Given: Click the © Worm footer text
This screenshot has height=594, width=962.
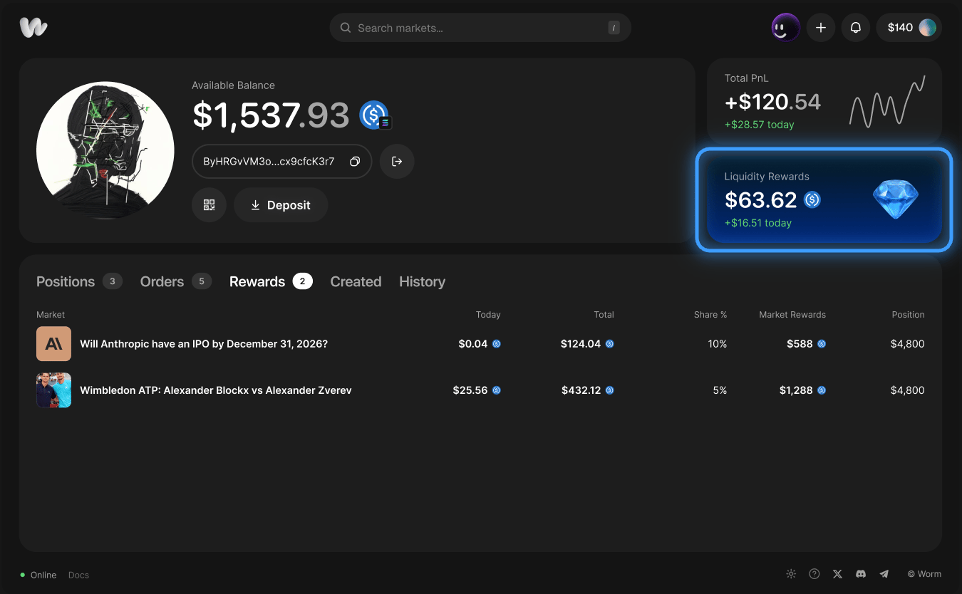Looking at the screenshot, I should click(x=924, y=574).
